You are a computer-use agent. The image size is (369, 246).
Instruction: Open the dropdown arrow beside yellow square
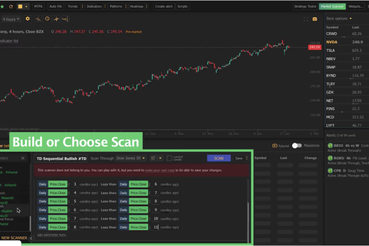[x=26, y=7]
